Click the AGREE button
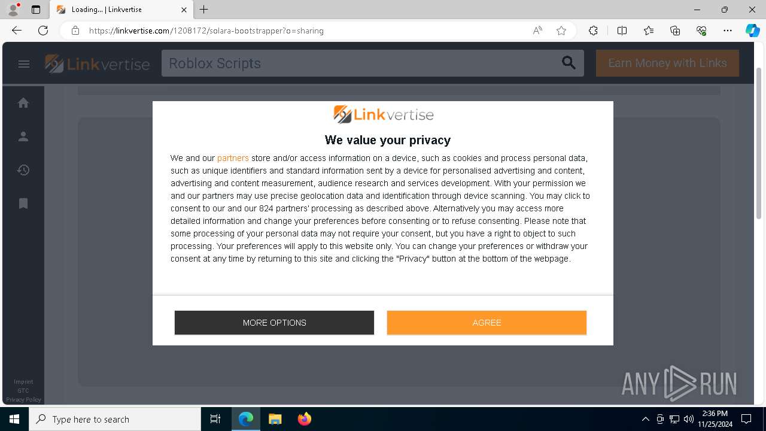Screen dimensions: 766x431 [487, 323]
